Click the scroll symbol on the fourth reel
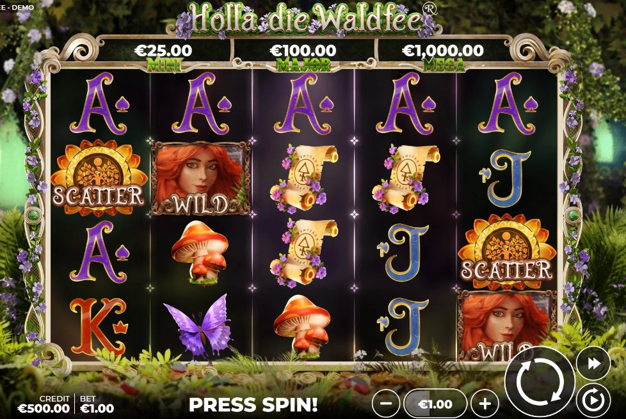The height and width of the screenshot is (419, 626). (x=405, y=178)
